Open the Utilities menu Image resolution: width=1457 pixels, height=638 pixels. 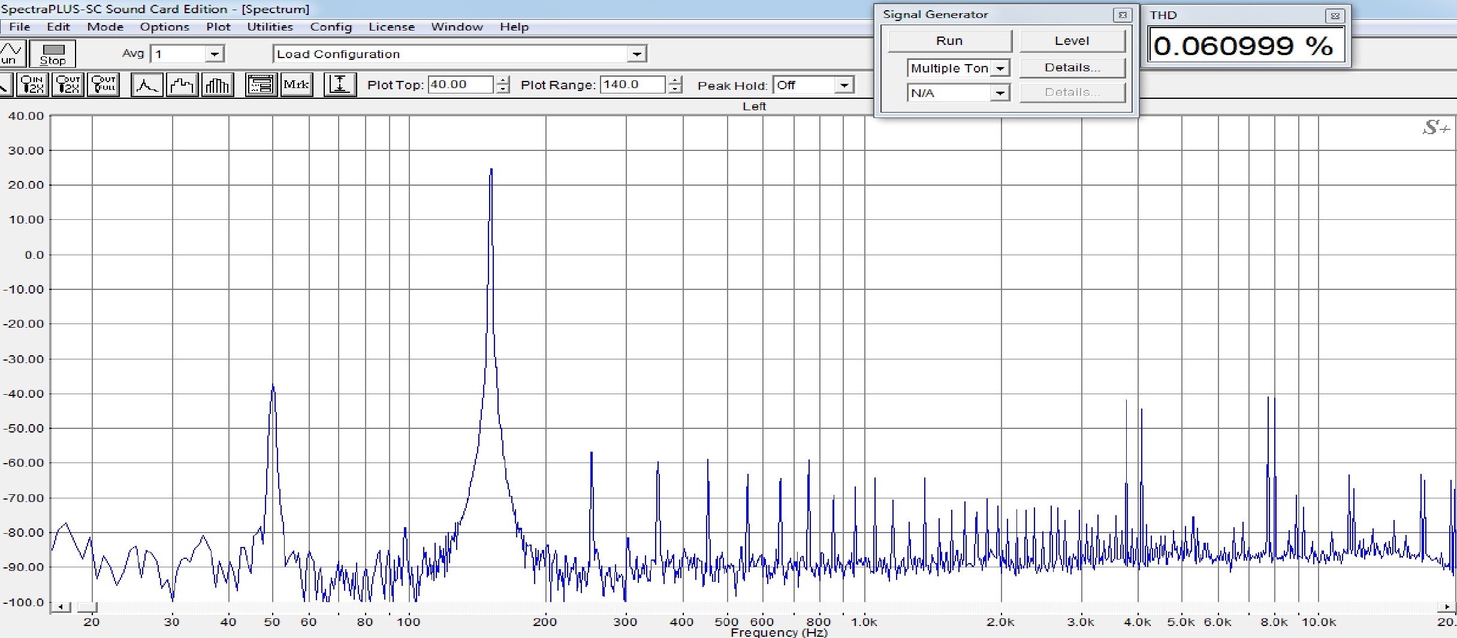coord(270,27)
